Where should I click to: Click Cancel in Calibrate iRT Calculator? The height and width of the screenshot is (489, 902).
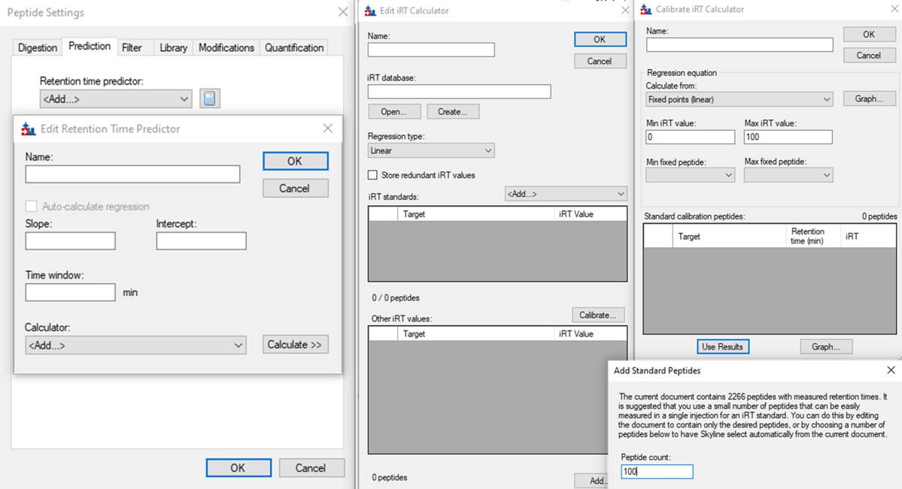click(869, 55)
